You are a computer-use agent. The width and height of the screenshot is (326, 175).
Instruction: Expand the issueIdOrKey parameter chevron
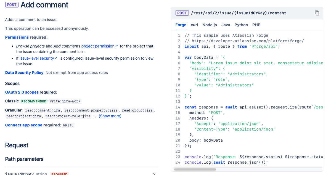coord(154,174)
